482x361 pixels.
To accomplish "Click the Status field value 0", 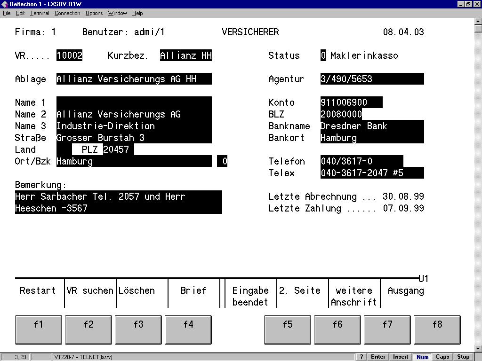I will [x=323, y=55].
